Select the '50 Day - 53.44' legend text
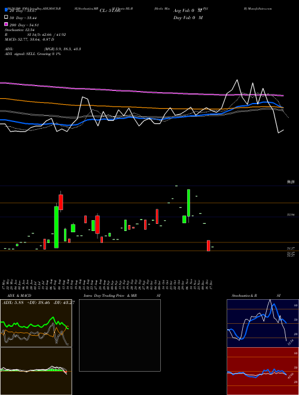 tap(24, 18)
